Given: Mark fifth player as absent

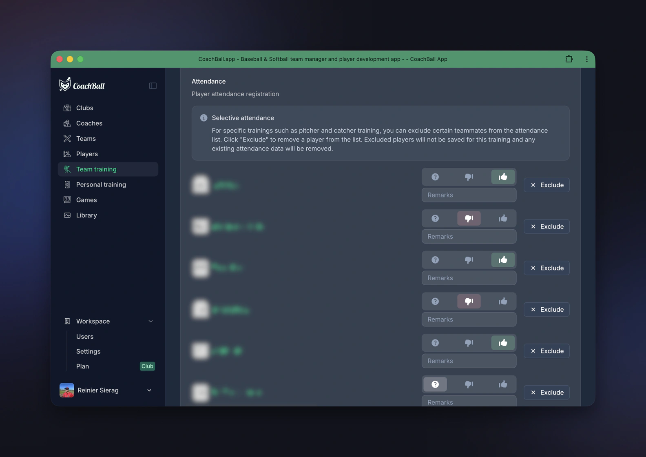Looking at the screenshot, I should tap(469, 343).
